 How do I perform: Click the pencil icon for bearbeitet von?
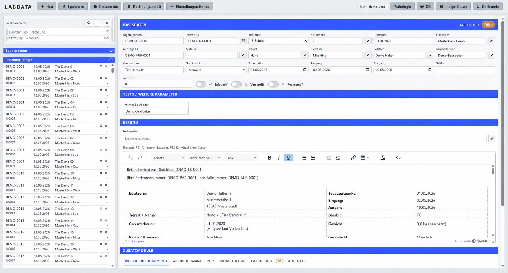point(492,55)
